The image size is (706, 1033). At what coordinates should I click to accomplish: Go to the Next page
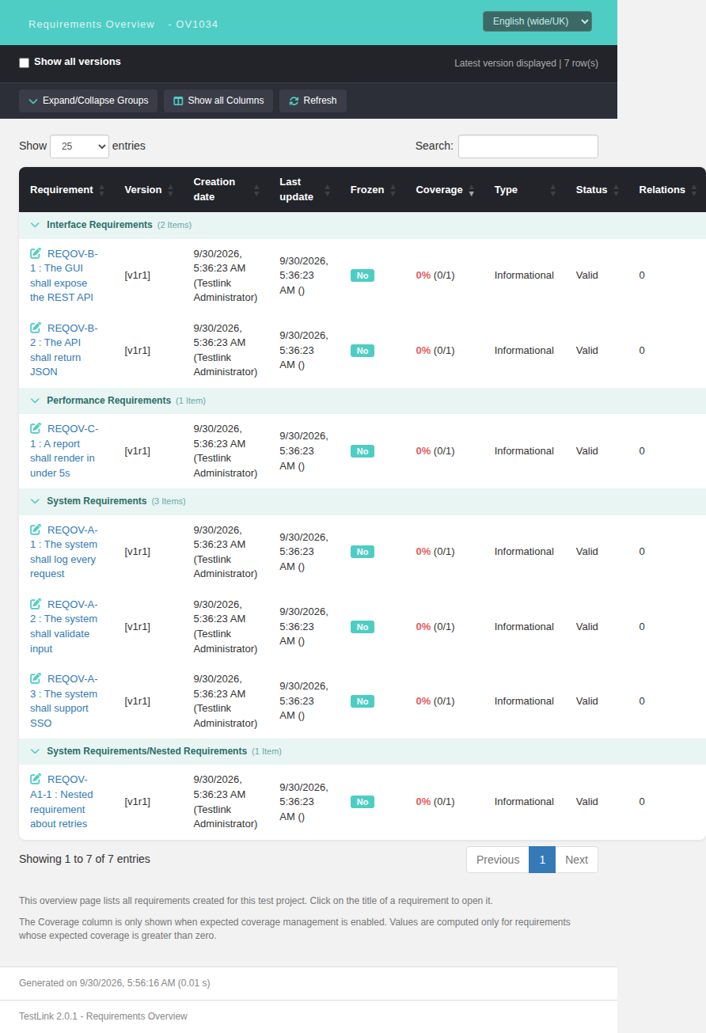(x=576, y=860)
